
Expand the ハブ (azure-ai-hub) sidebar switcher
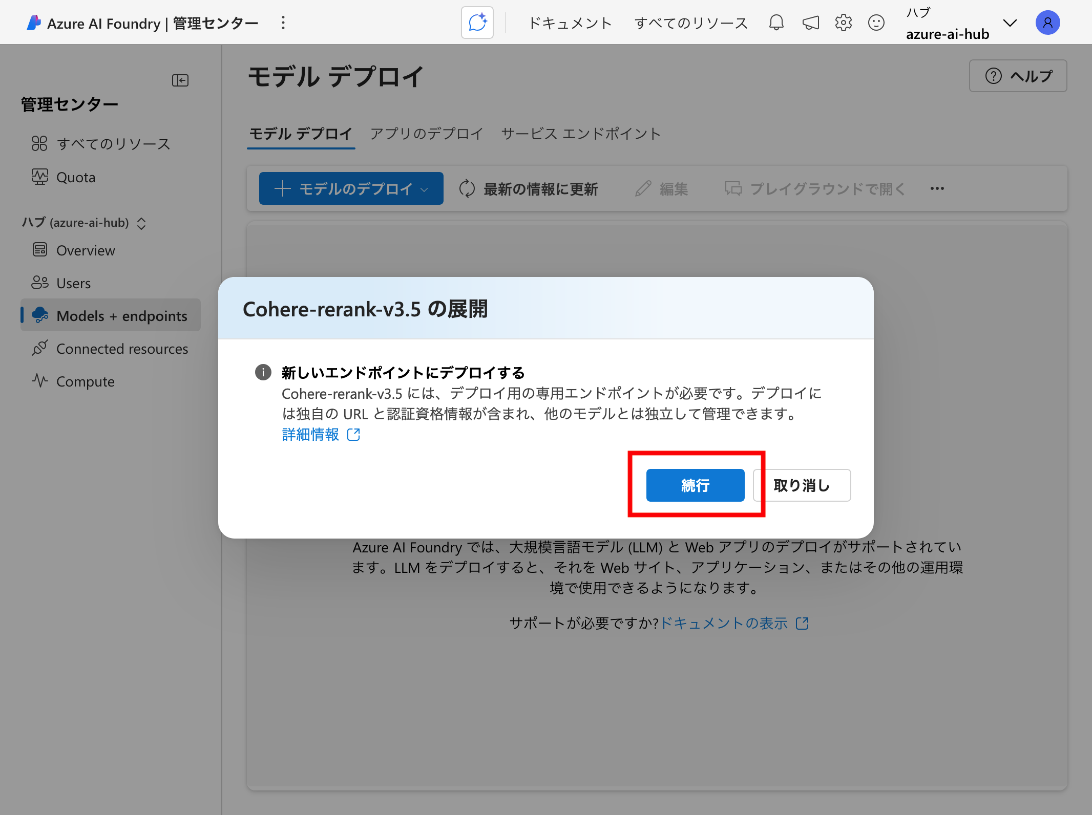(x=141, y=223)
